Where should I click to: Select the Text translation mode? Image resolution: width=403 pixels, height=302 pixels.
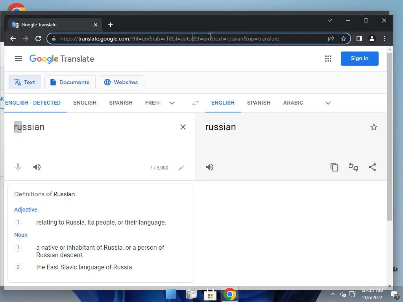25,82
